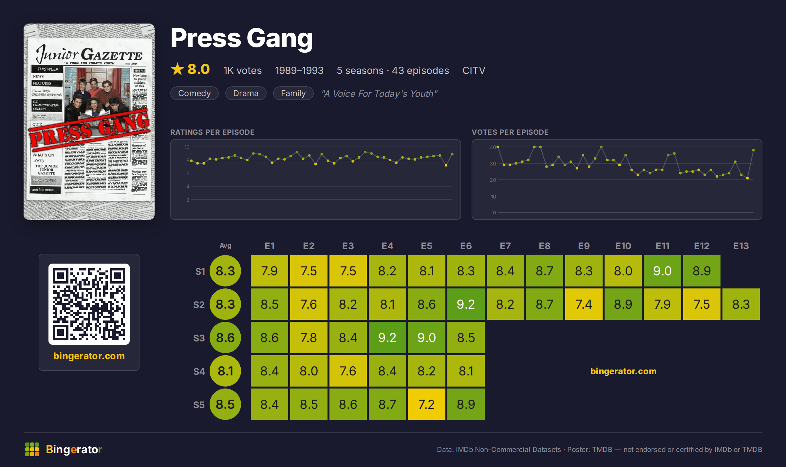Viewport: 786px width, 467px height.
Task: Select S1 E11 cell rated 9.0
Action: click(x=663, y=271)
